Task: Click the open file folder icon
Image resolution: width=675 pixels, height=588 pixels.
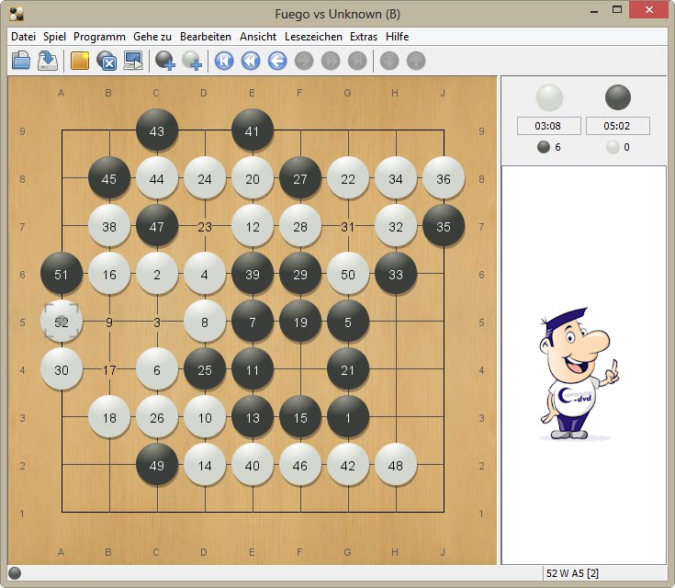Action: 20,61
